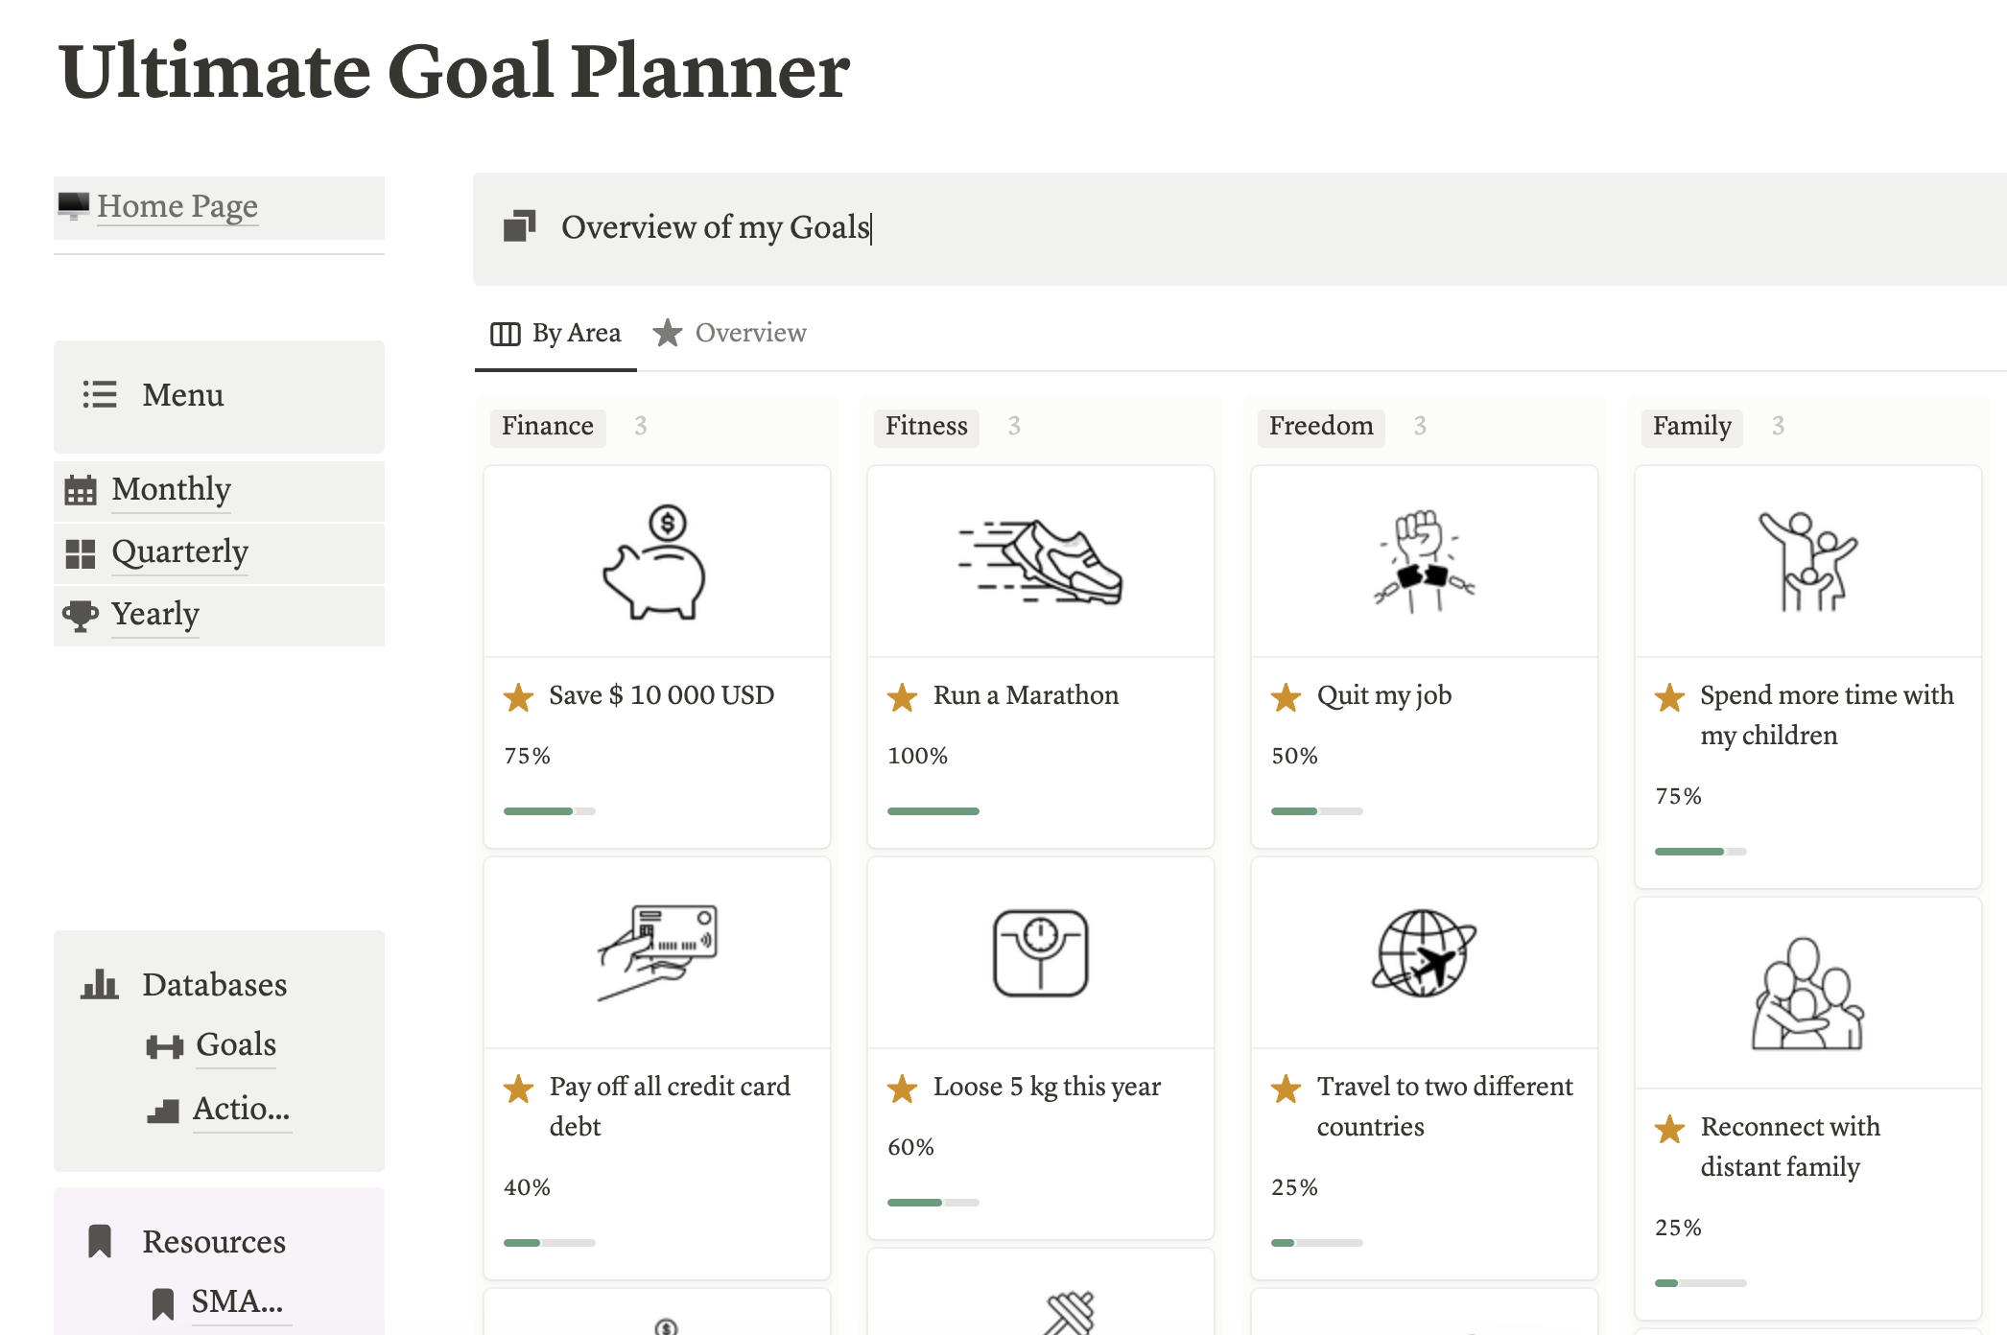The image size is (2007, 1335).
Task: Open the Home Page link
Action: [177, 206]
